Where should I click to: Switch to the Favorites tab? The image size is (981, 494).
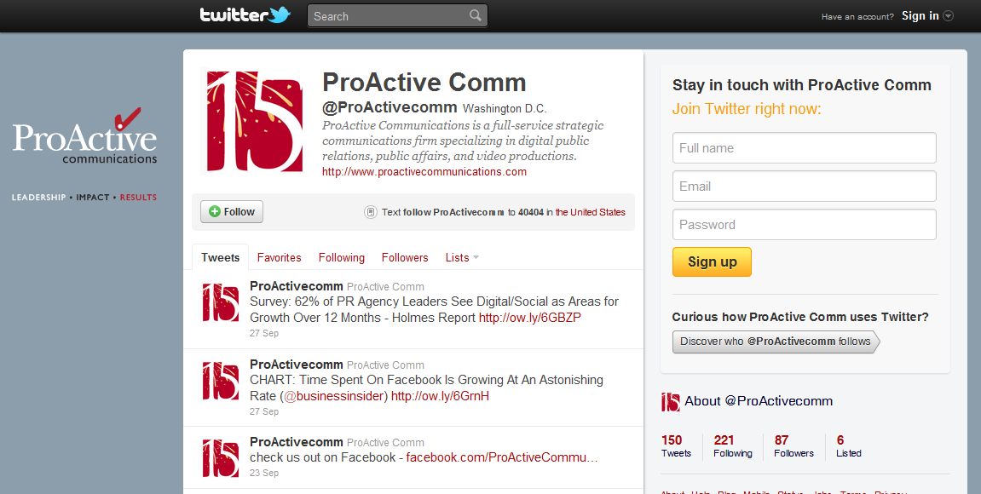(280, 257)
